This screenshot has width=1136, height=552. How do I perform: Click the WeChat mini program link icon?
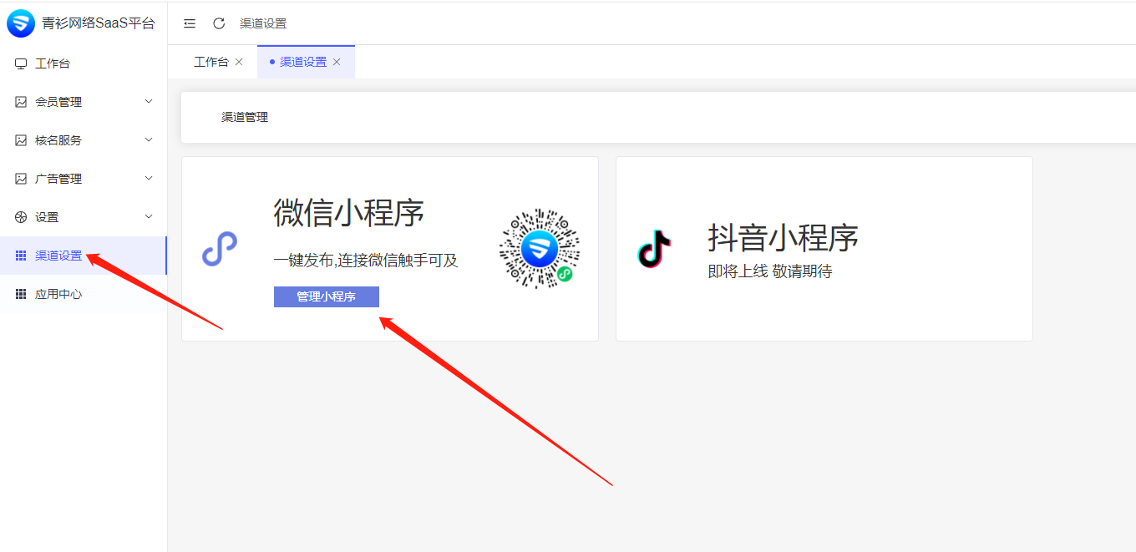[220, 249]
